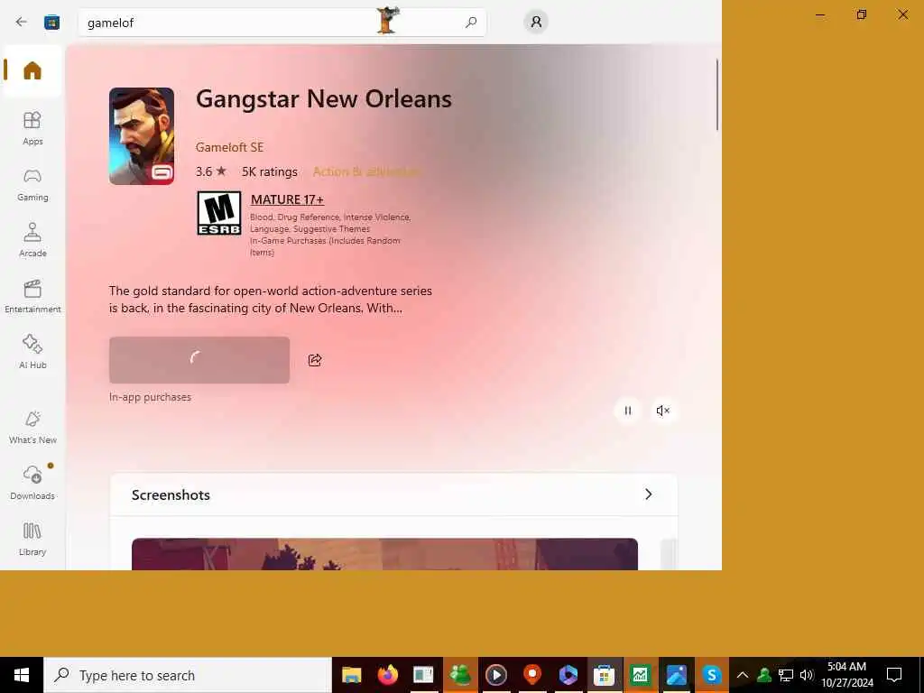Screen dimensions: 924x693
Task: Click the app description text
Action: point(271,300)
